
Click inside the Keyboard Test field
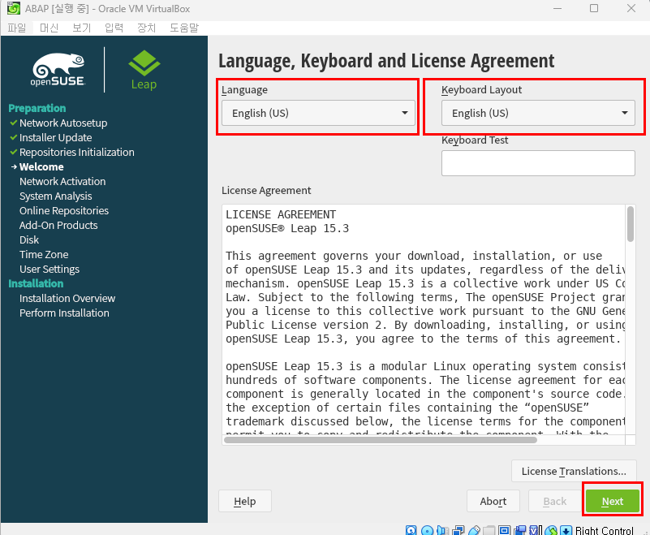click(x=538, y=163)
